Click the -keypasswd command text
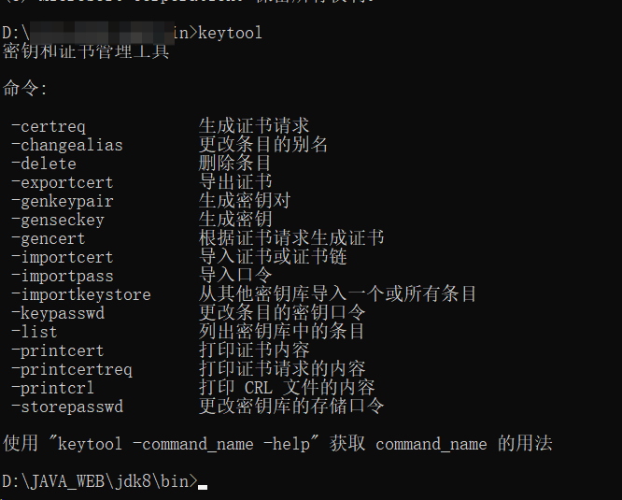Viewport: 622px width, 500px height. point(58,313)
